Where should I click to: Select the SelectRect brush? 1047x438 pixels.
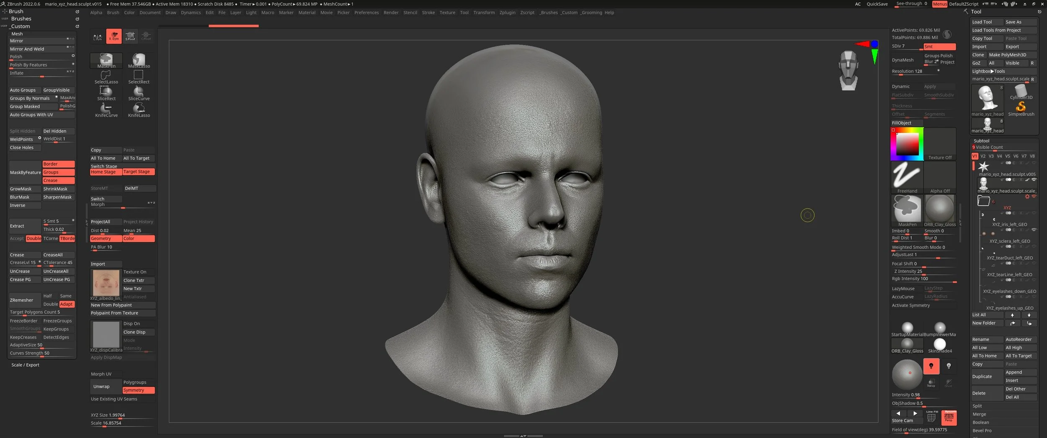[x=139, y=77]
